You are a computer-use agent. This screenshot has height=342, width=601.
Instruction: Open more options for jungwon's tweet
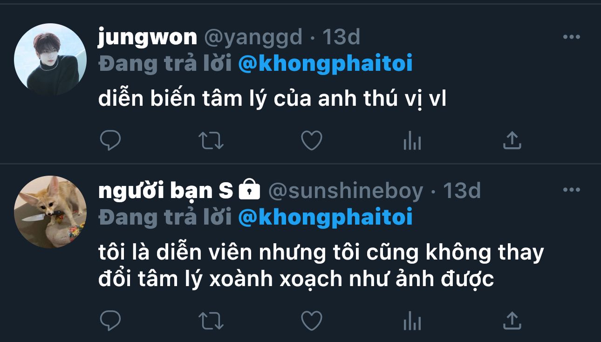(x=571, y=37)
